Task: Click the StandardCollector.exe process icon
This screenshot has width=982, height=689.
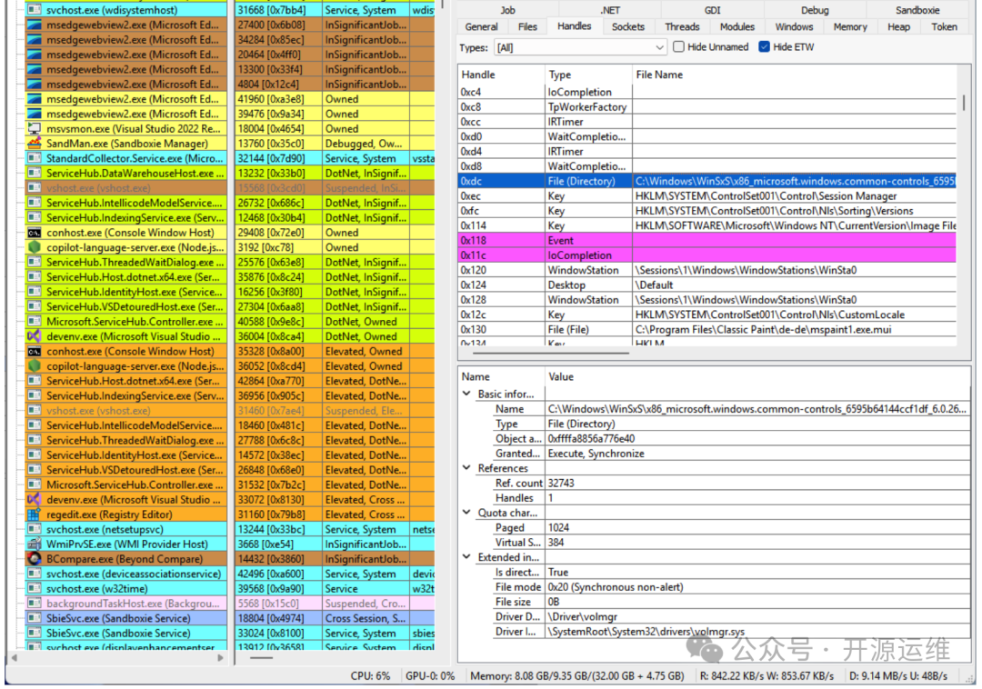Action: (35, 159)
